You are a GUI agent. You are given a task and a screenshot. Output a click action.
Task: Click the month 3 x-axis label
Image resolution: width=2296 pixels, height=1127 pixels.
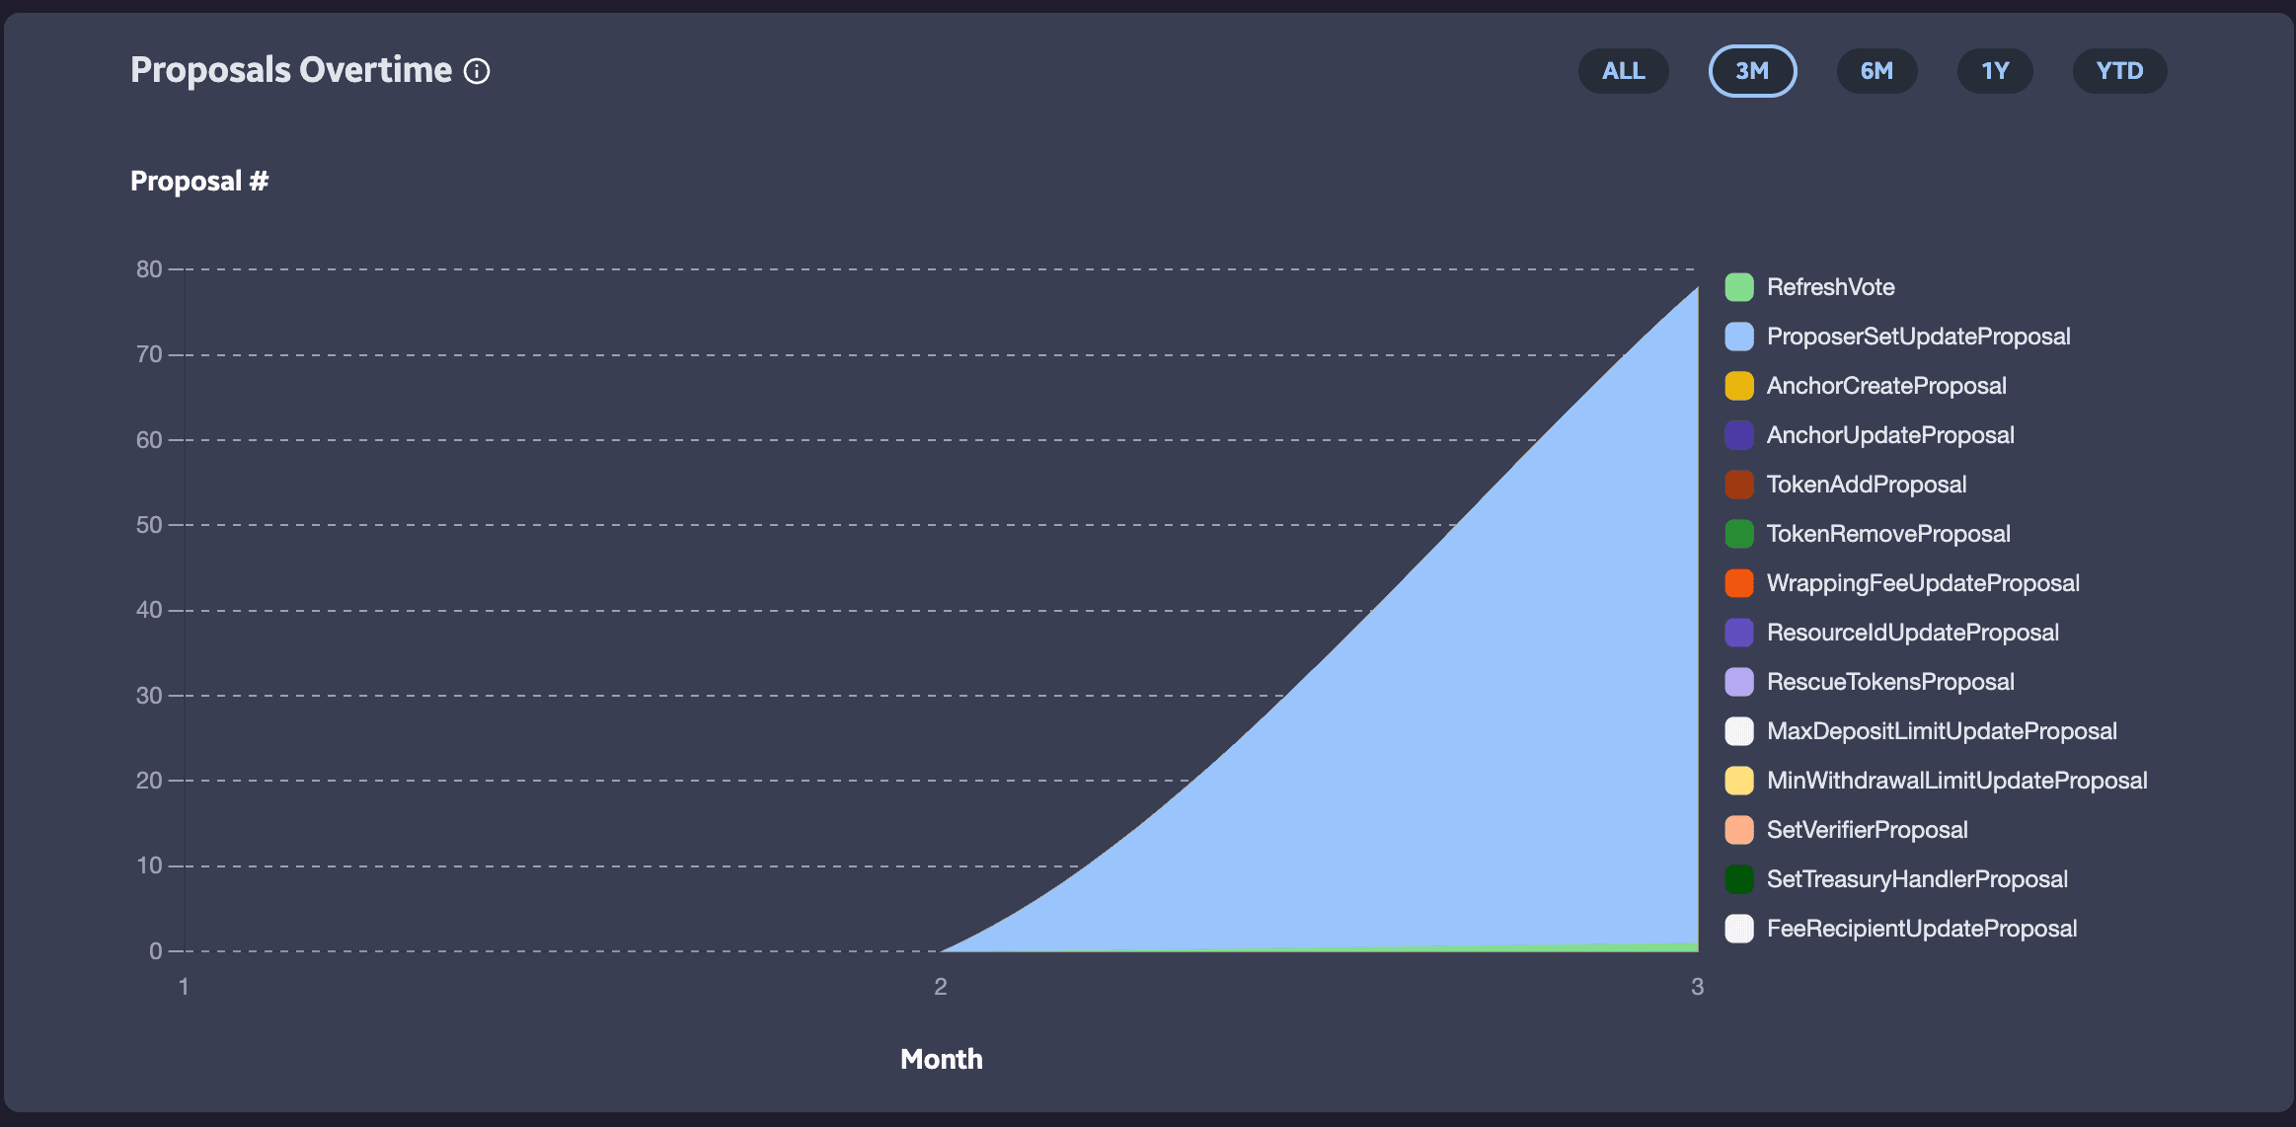pos(1698,987)
